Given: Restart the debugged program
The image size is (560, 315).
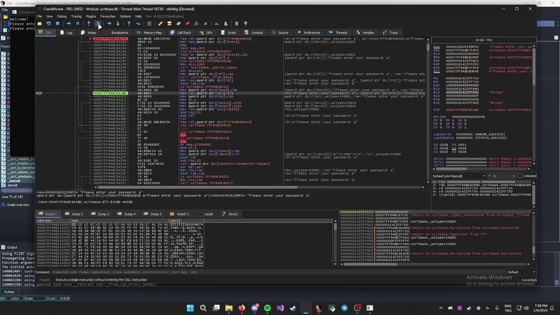Looking at the screenshot, I should tap(48, 24).
